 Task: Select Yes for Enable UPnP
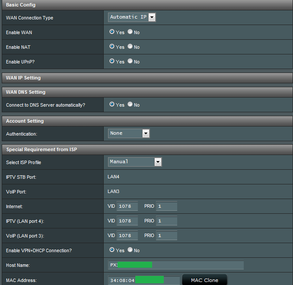tap(112, 61)
